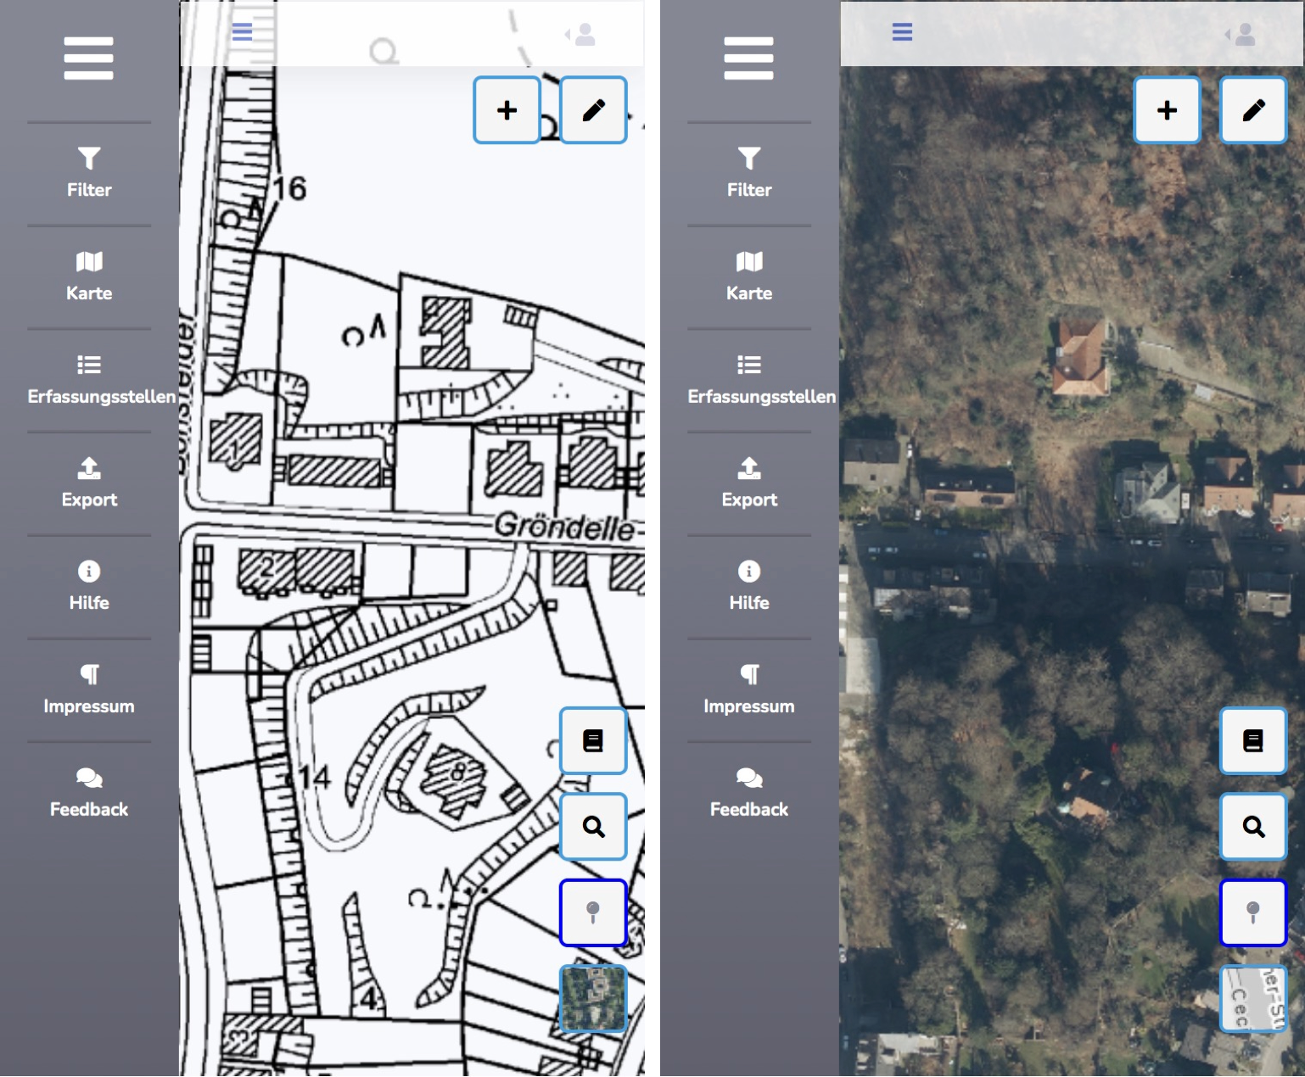Open large hamburger menu in left sidebar
Screen dimensions: 1305x1077
pyautogui.click(x=88, y=59)
